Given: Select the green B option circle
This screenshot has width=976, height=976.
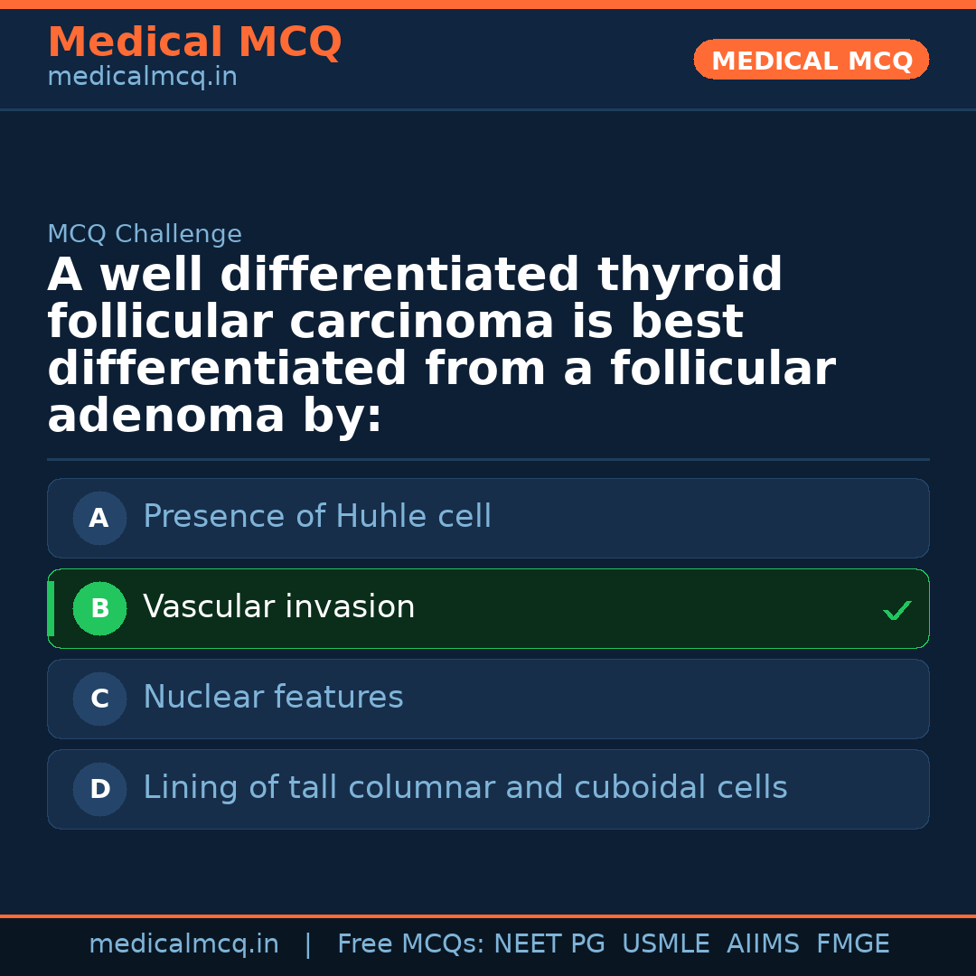Looking at the screenshot, I should [x=99, y=609].
